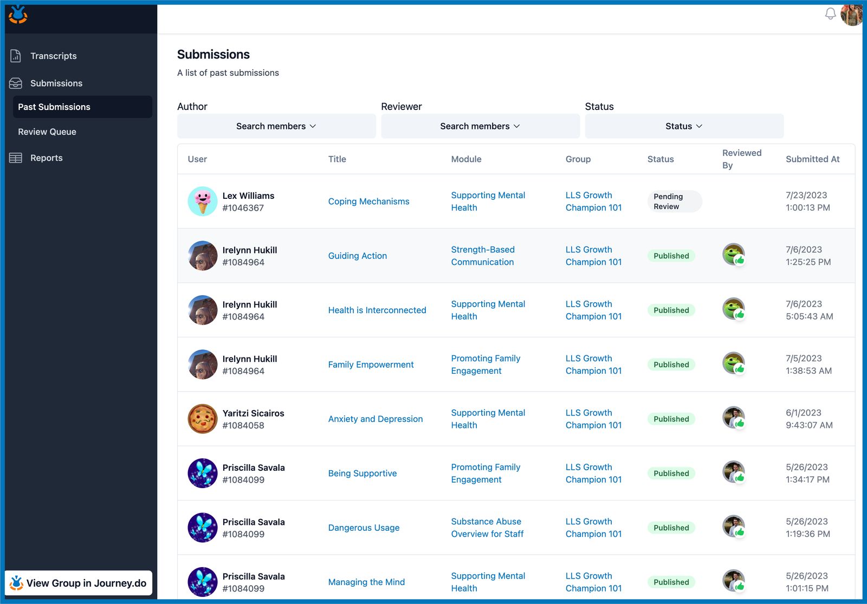Viewport: 867px width, 604px height.
Task: Open the Strength-Based Communication module
Action: pos(482,255)
